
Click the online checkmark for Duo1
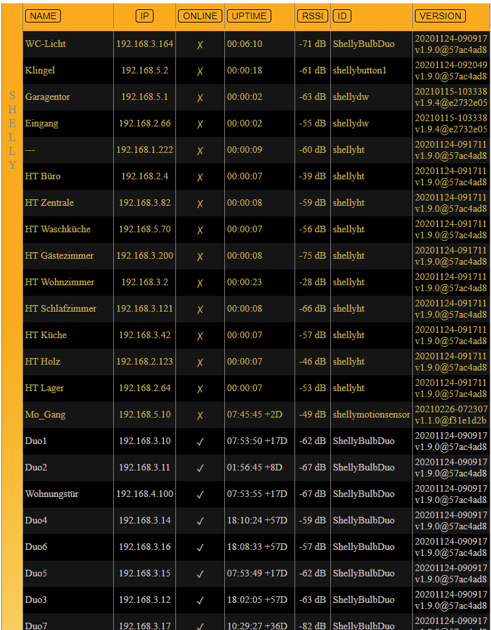coord(200,441)
